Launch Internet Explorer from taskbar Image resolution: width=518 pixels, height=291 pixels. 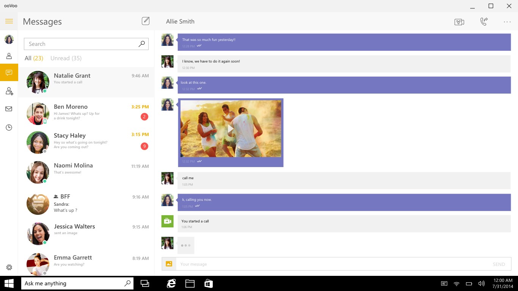point(171,283)
